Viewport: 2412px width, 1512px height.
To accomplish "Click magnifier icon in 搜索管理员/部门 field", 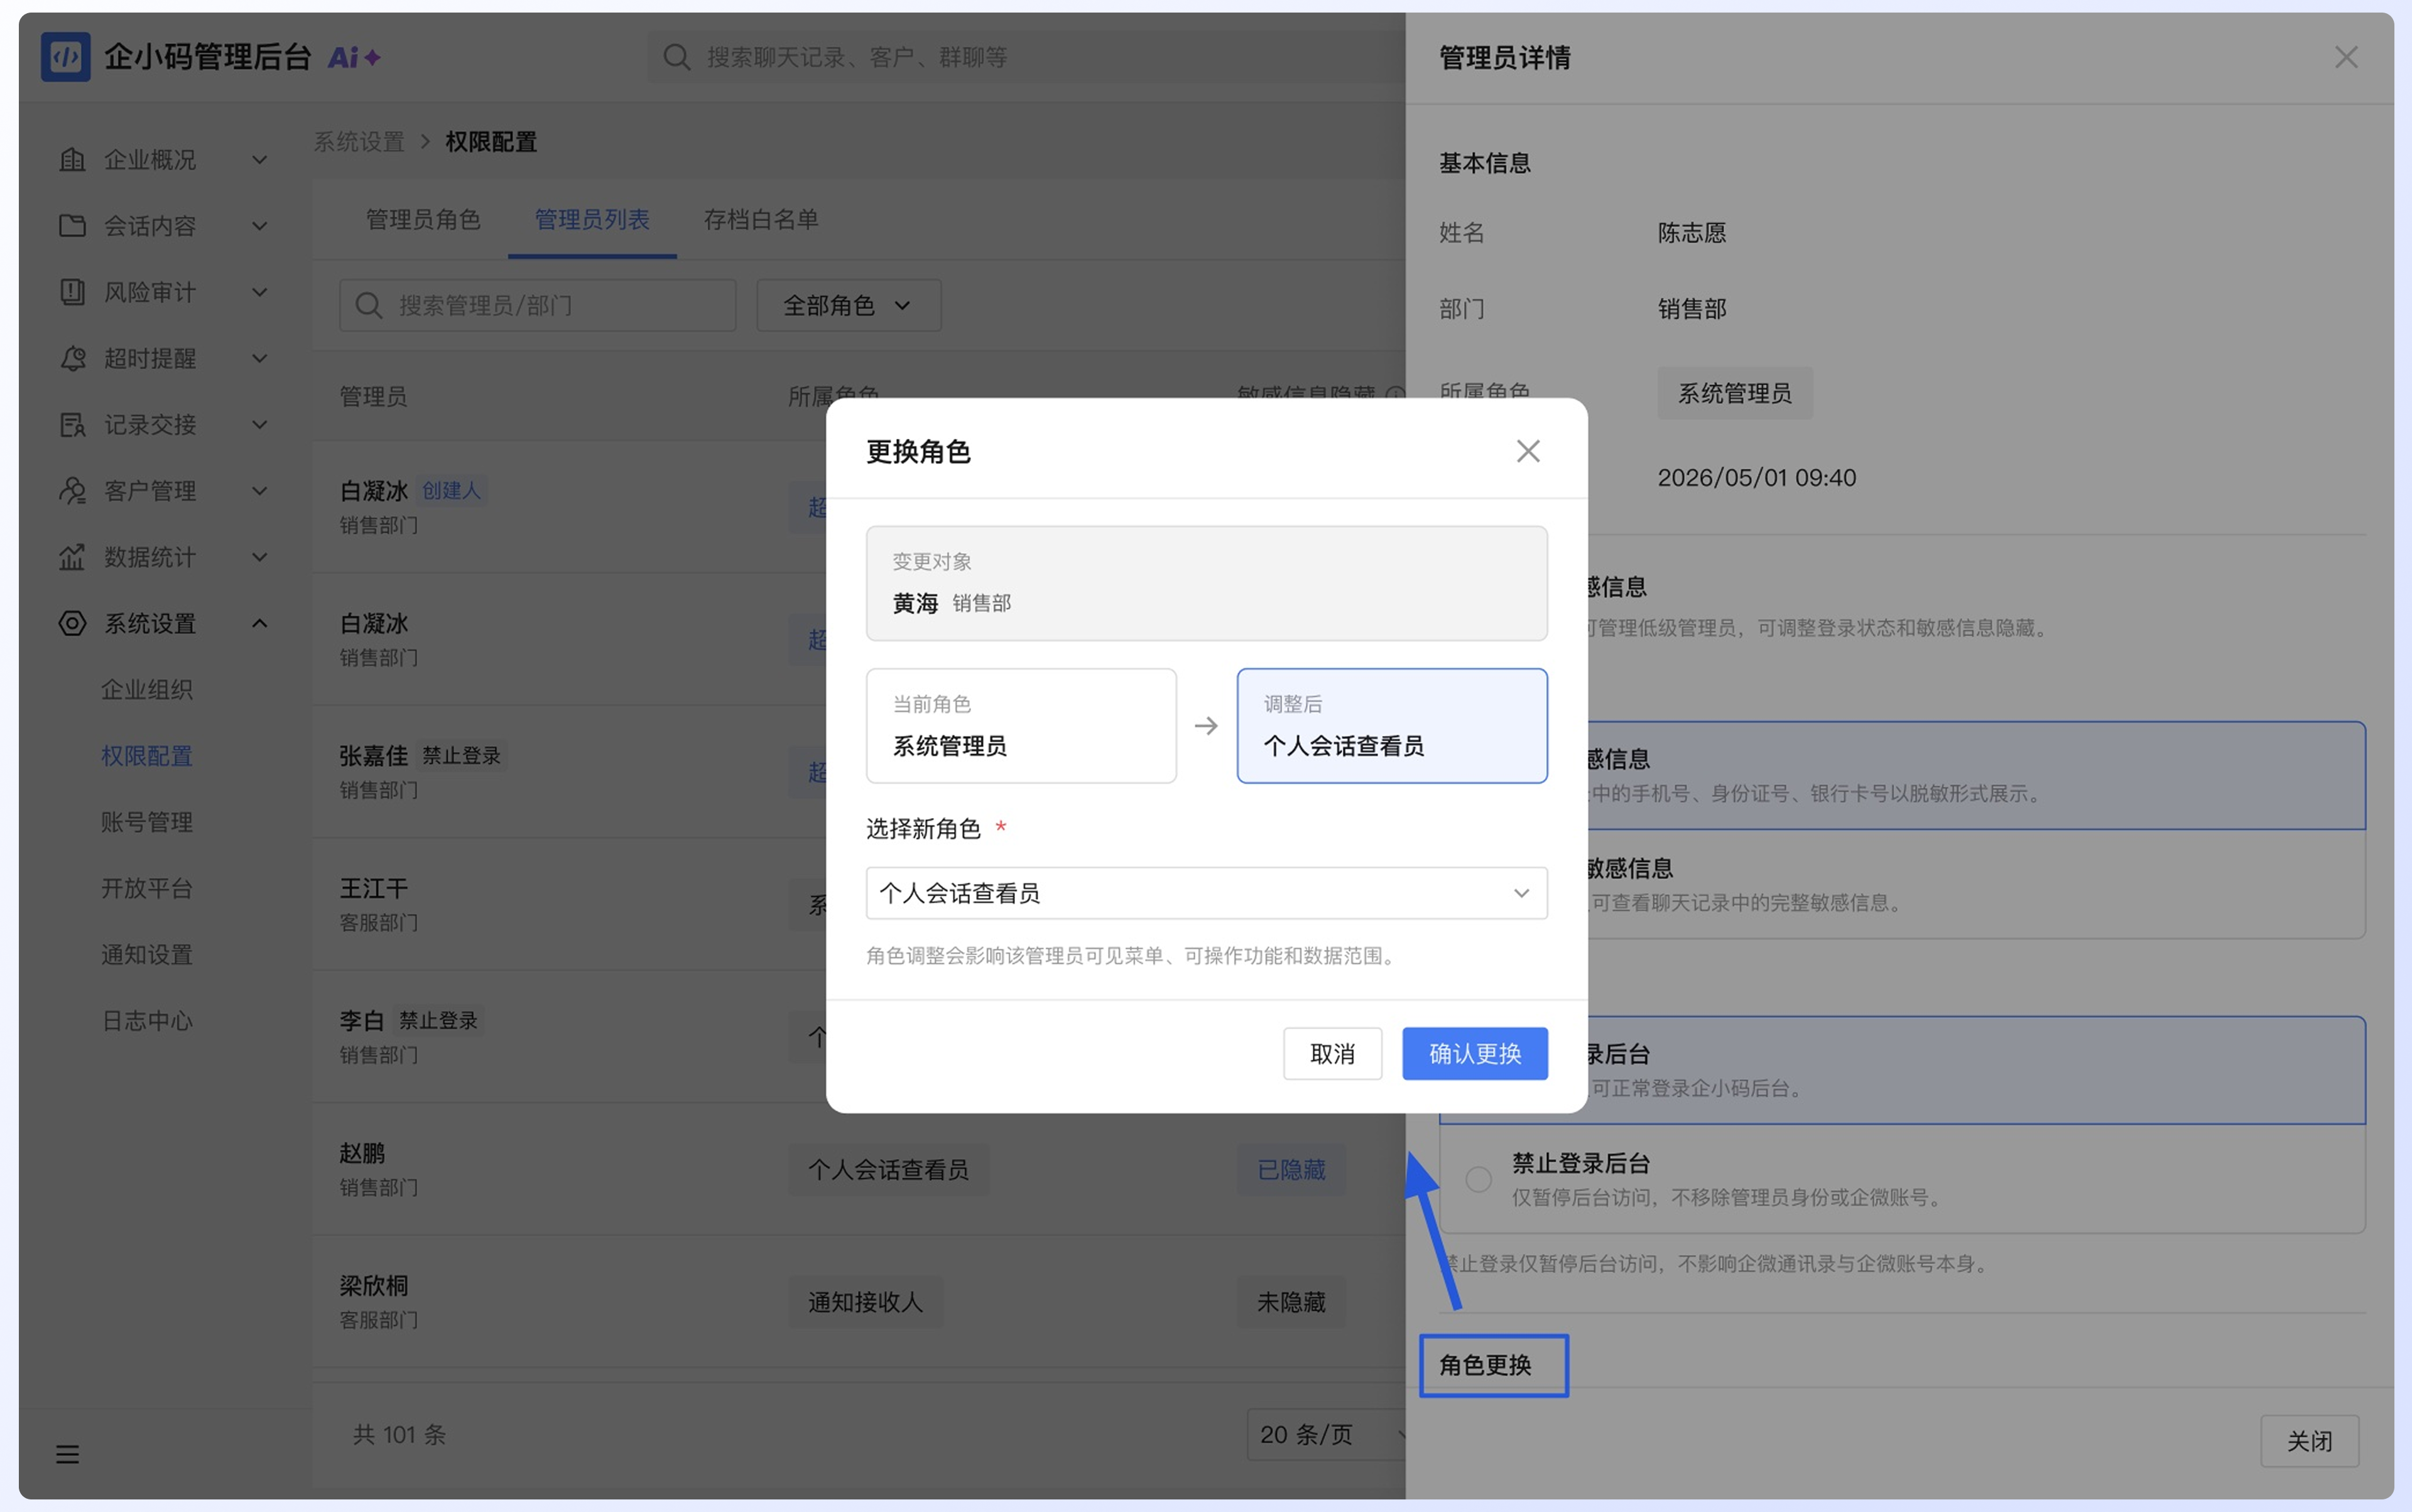I will [369, 305].
